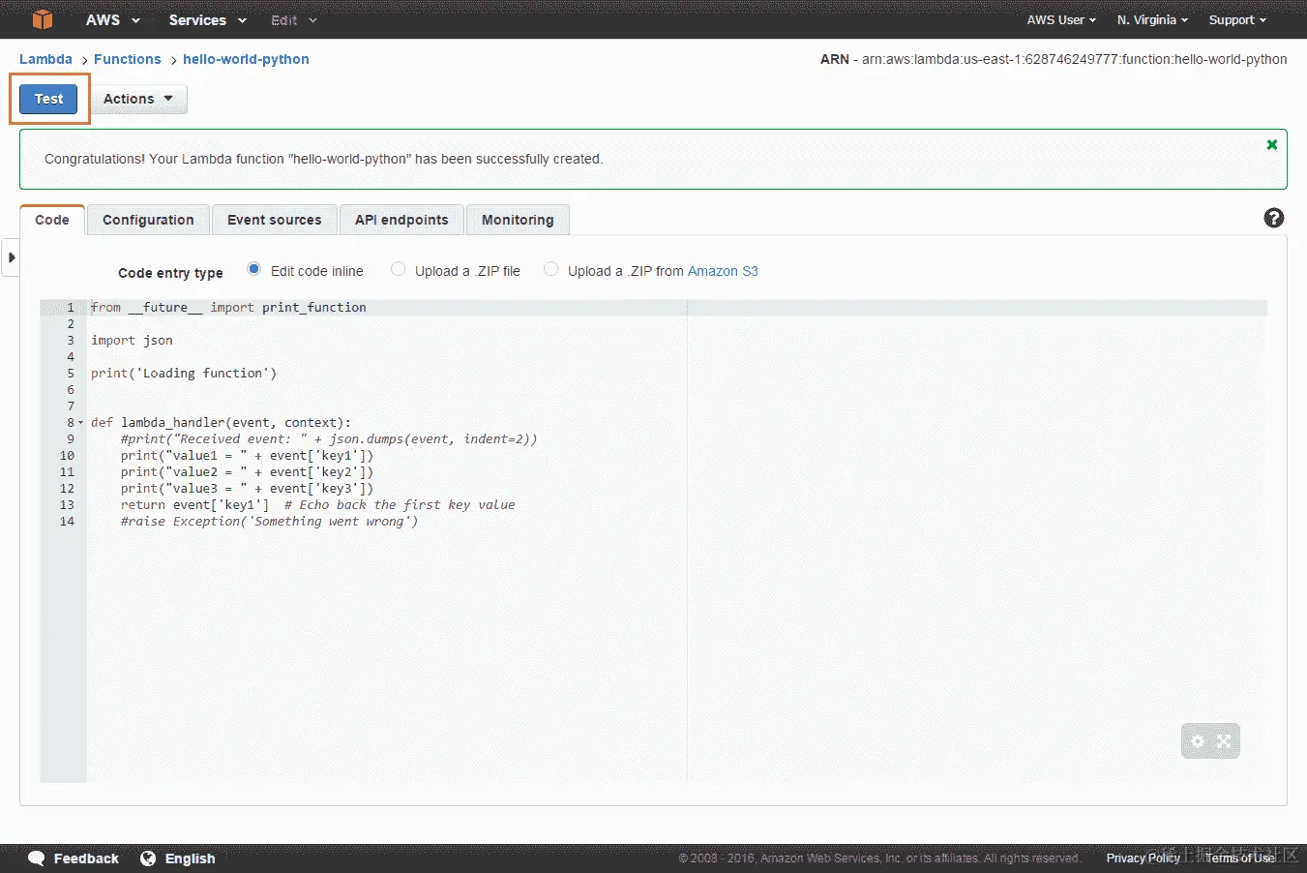
Task: Click the Feedback footer label
Action: pos(86,858)
